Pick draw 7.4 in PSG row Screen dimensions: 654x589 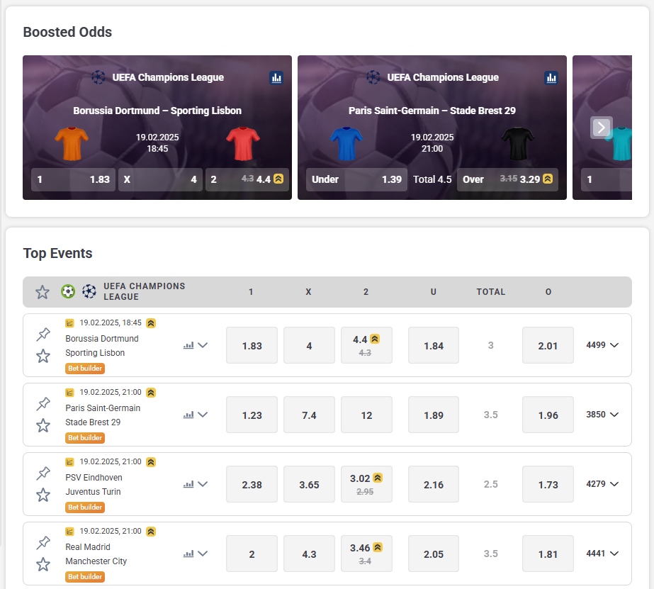coord(309,415)
